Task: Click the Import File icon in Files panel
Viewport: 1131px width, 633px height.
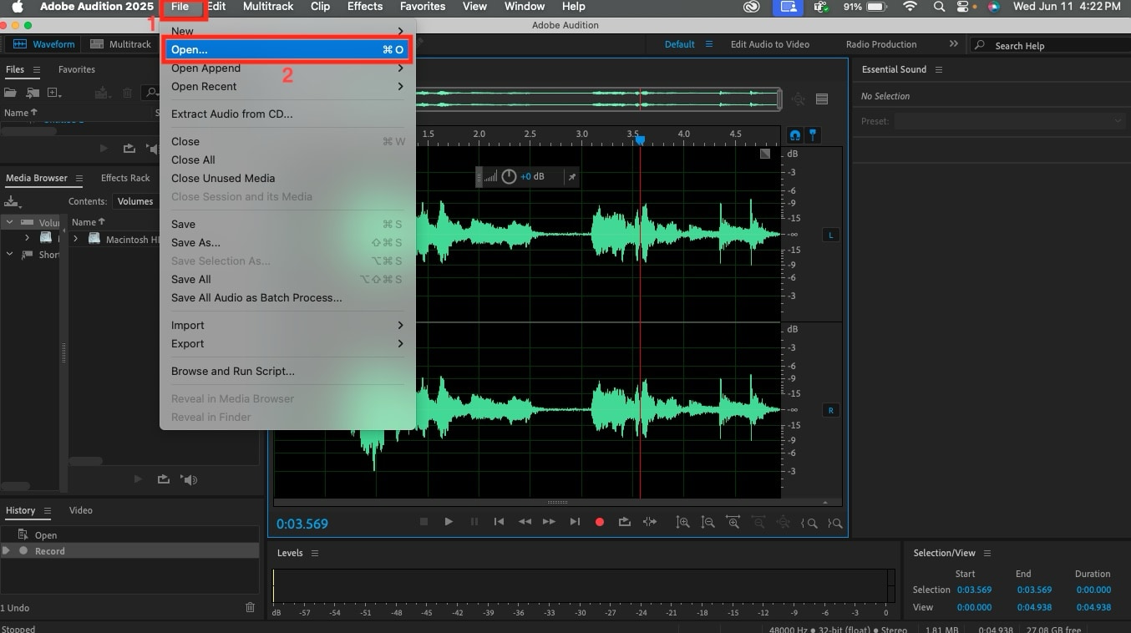Action: [x=33, y=93]
